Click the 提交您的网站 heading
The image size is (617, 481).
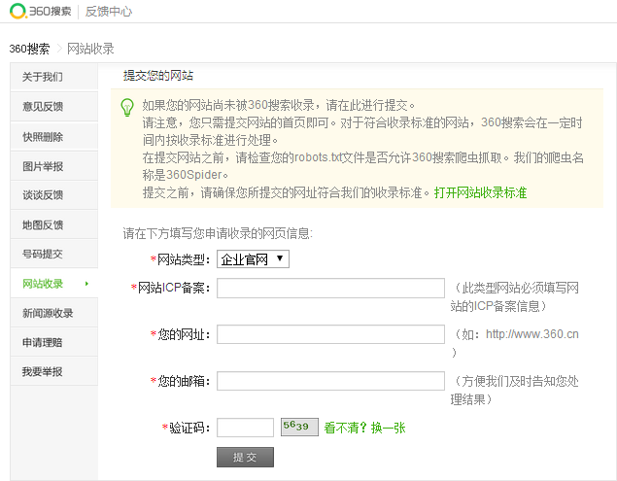pyautogui.click(x=158, y=76)
